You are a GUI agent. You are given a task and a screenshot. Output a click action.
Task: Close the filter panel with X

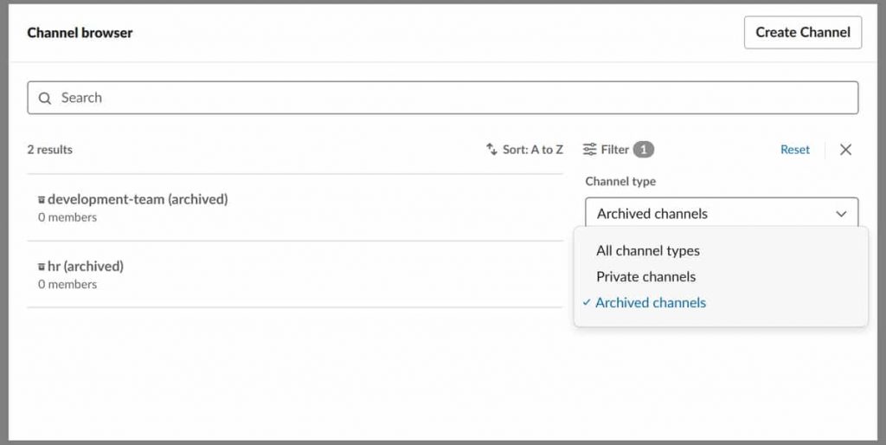click(x=845, y=150)
